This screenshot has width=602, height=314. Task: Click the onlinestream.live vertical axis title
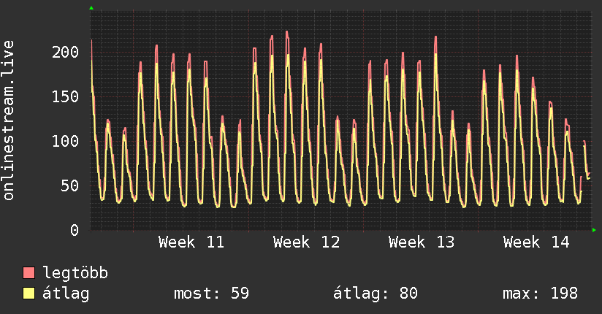[x=8, y=120]
